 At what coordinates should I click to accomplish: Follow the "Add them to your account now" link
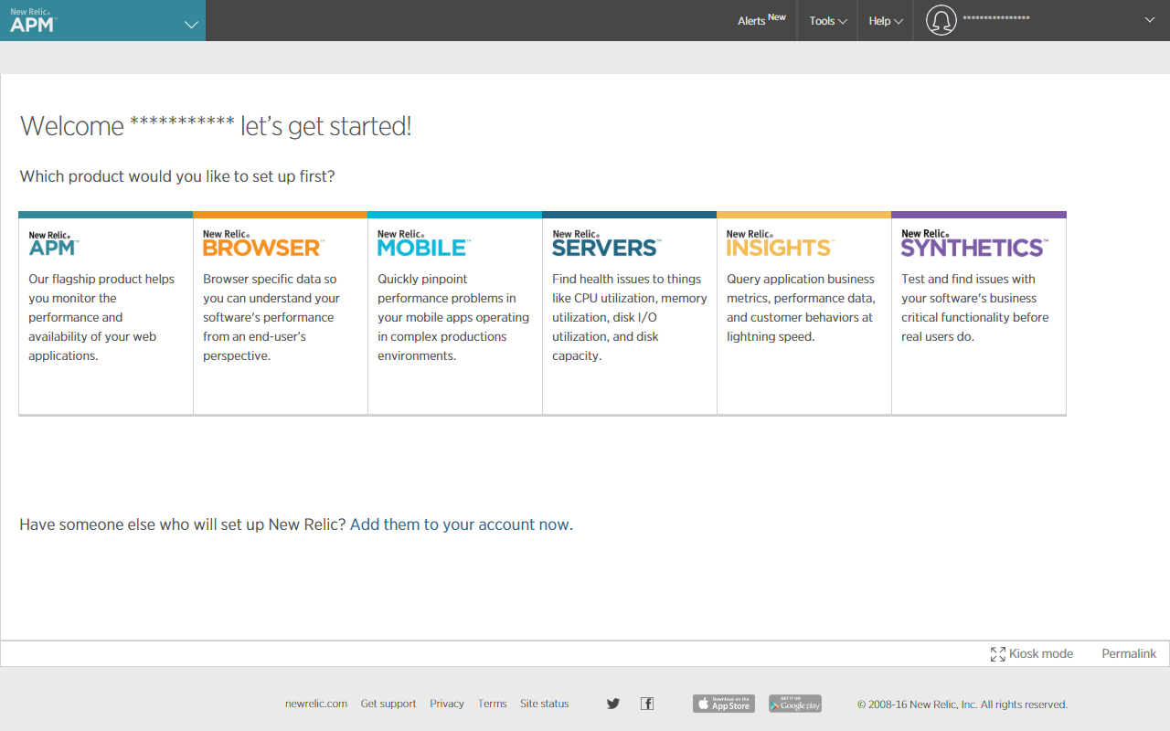point(461,524)
